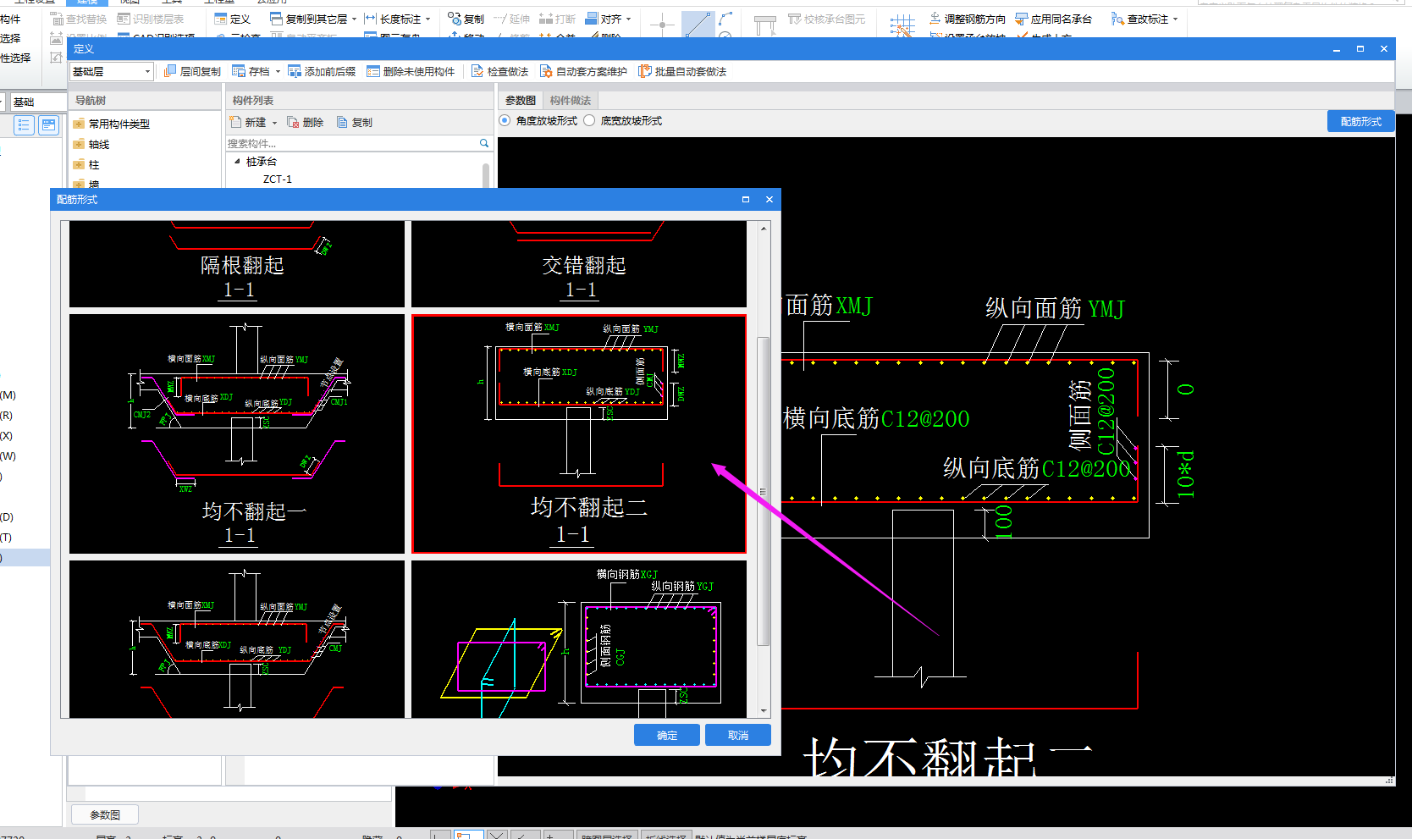This screenshot has height=839, width=1412.
Task: Select the point draw tool icon
Action: pos(662,25)
